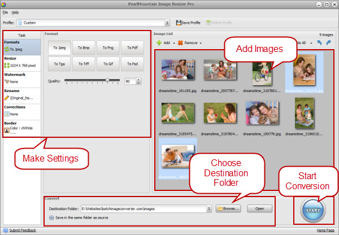Screen dimensions: 339x235
Task: Click the green plus Add icon
Action: [159, 43]
